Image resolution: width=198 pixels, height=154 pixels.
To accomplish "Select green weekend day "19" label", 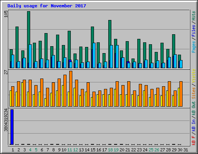I will tap(116, 150).
